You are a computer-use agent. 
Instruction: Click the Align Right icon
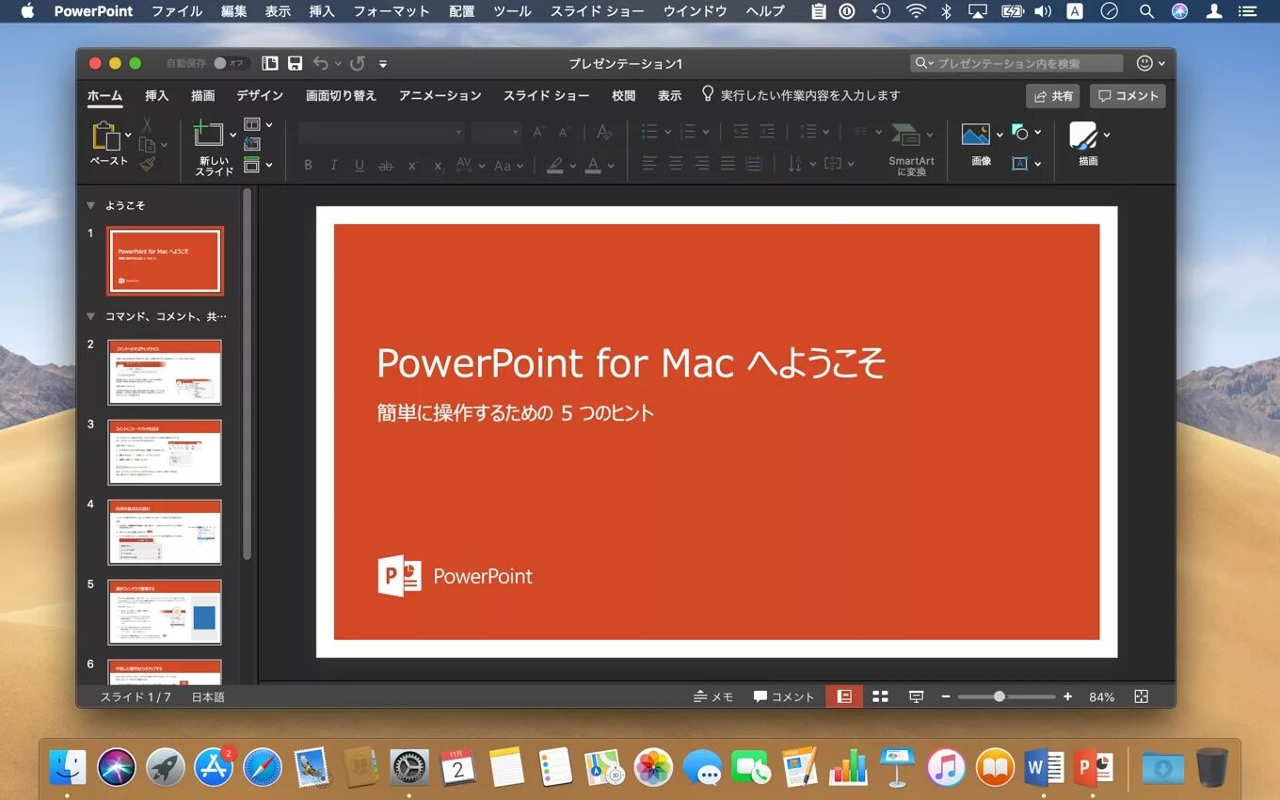[702, 164]
